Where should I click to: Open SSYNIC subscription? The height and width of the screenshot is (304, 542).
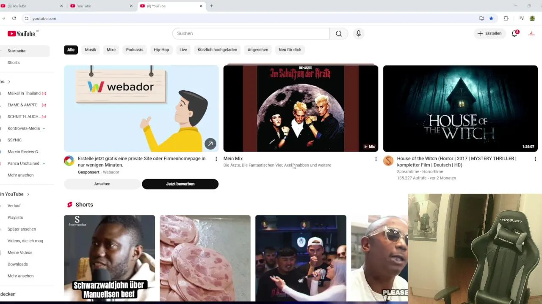click(x=25, y=140)
